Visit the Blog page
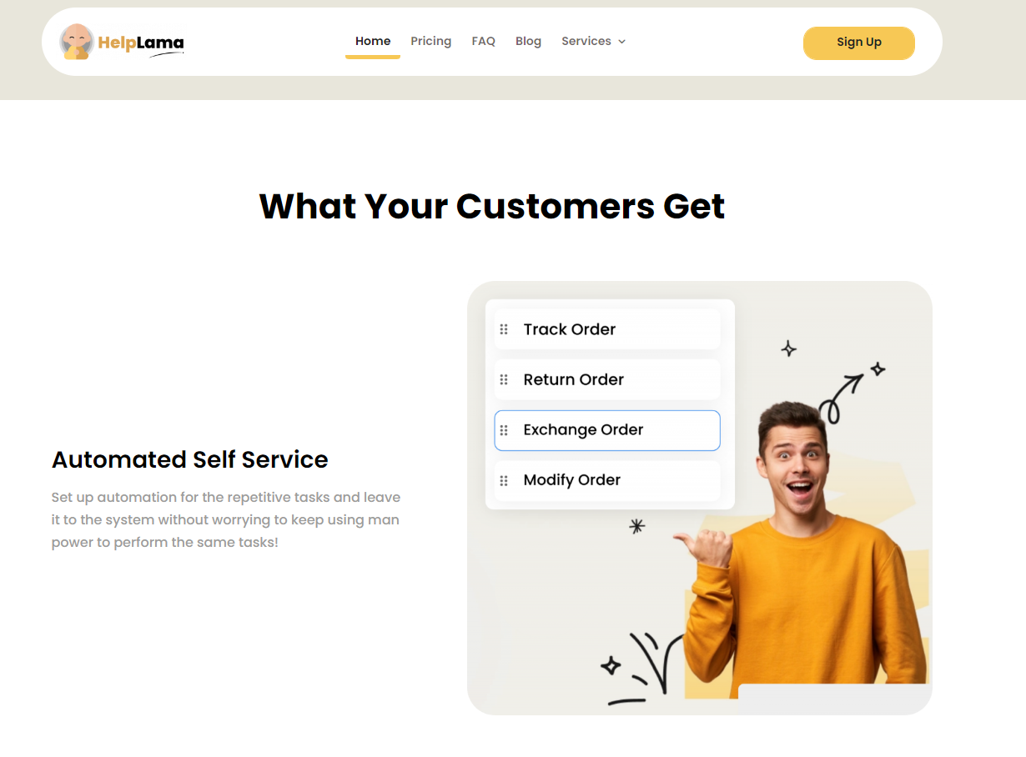 coord(528,42)
